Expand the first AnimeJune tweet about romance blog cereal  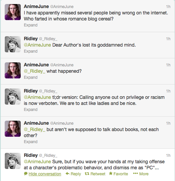(31, 25)
